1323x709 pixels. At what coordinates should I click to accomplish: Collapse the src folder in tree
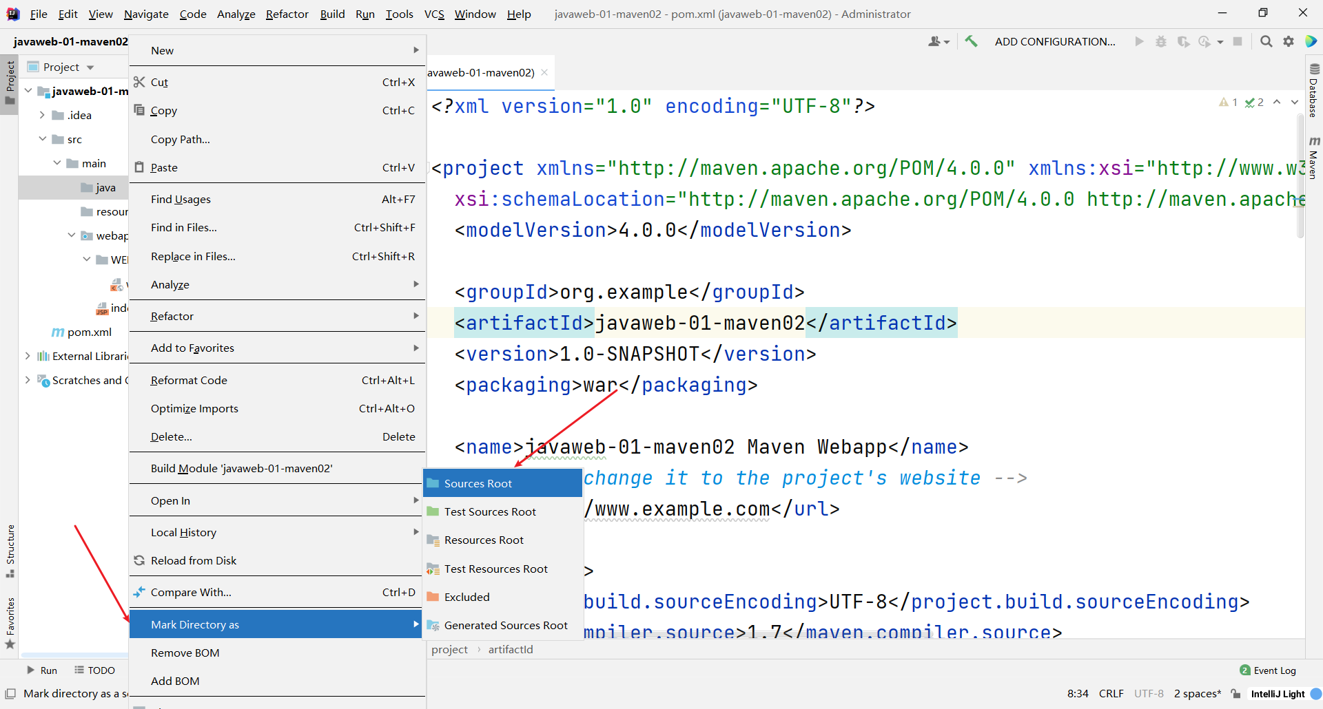click(43, 139)
